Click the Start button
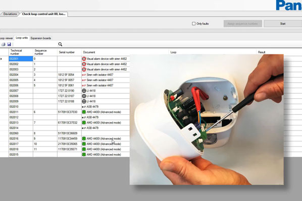 (282, 24)
